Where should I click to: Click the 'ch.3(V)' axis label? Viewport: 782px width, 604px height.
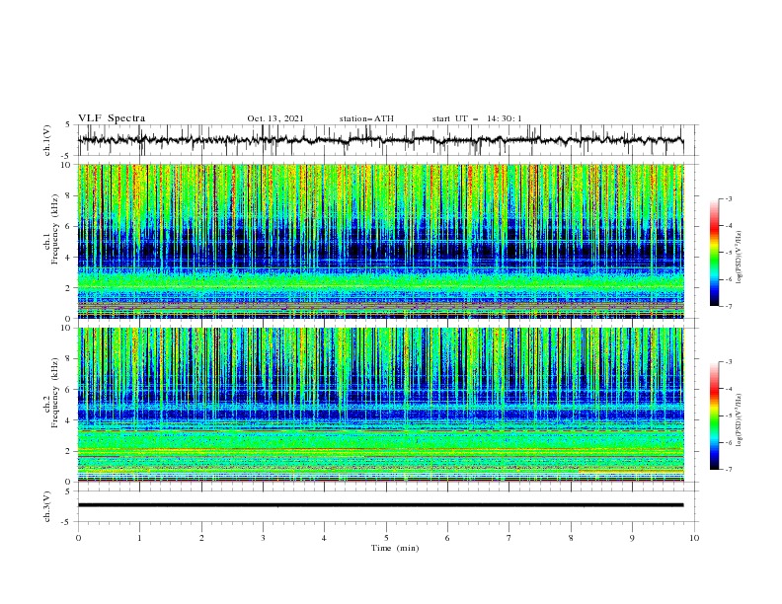pyautogui.click(x=47, y=506)
